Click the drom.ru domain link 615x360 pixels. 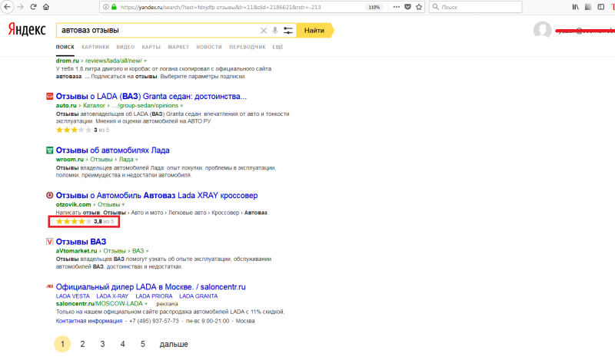click(x=68, y=61)
